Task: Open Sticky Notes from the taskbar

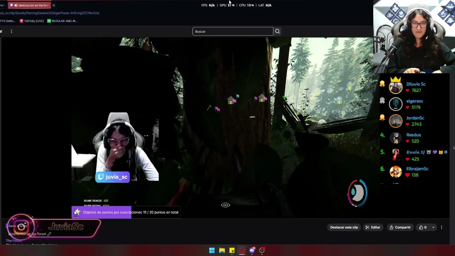Action: click(232, 250)
